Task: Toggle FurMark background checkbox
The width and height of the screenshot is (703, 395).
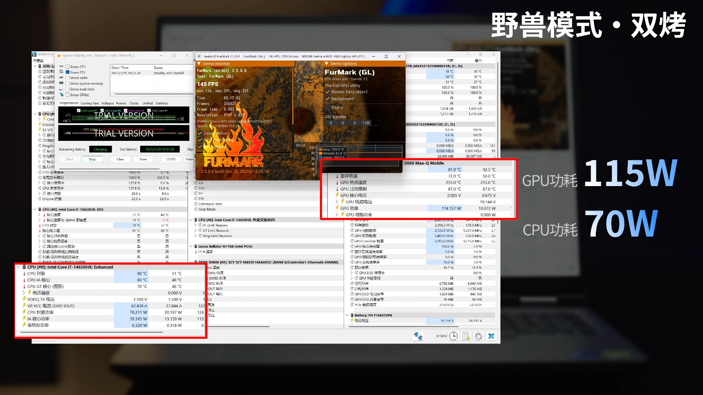Action: 327,99
